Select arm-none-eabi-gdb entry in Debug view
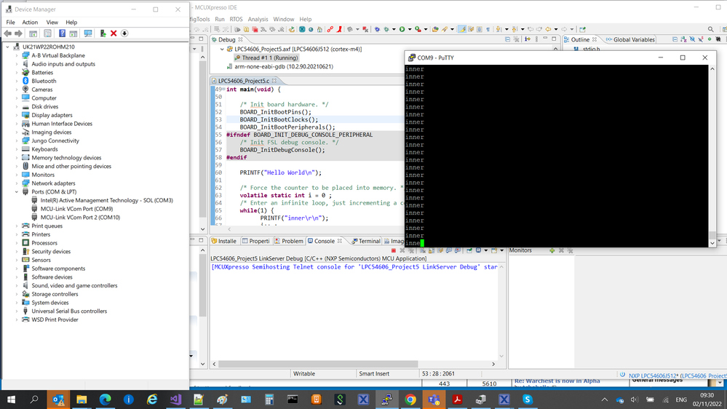Image resolution: width=727 pixels, height=409 pixels. [x=283, y=67]
